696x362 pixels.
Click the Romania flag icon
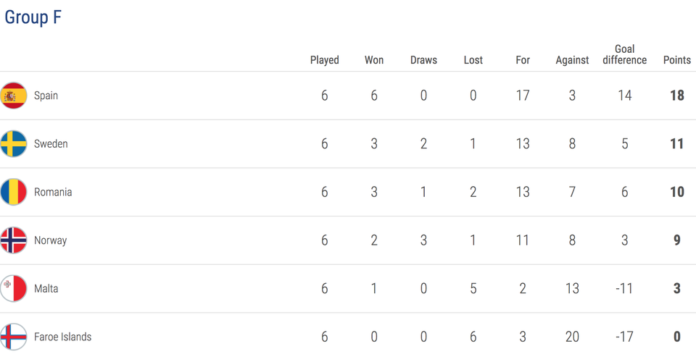[13, 192]
